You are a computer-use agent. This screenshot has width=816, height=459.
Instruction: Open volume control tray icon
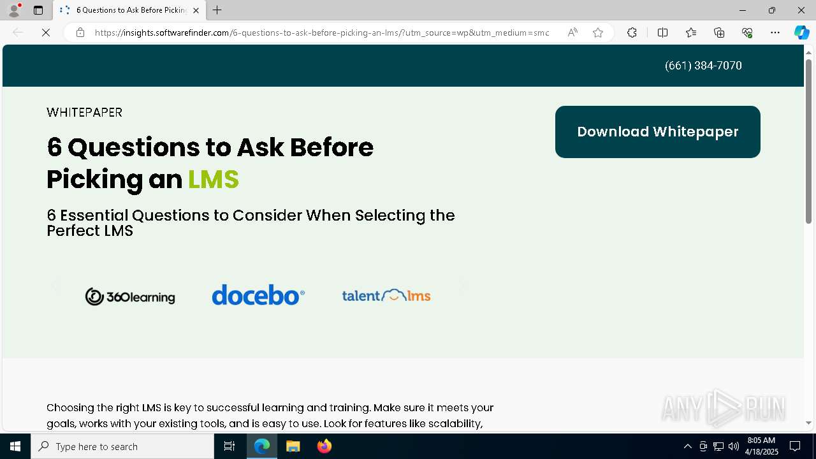tap(734, 446)
